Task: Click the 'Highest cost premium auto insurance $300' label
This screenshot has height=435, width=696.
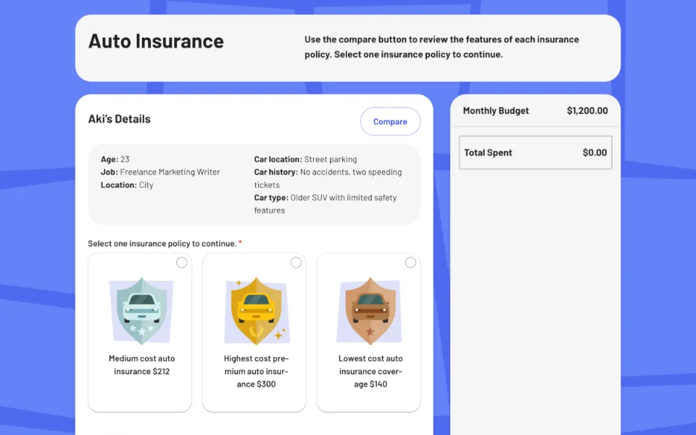Action: pyautogui.click(x=256, y=371)
